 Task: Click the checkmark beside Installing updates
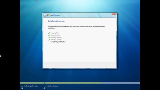pyautogui.click(x=49, y=40)
